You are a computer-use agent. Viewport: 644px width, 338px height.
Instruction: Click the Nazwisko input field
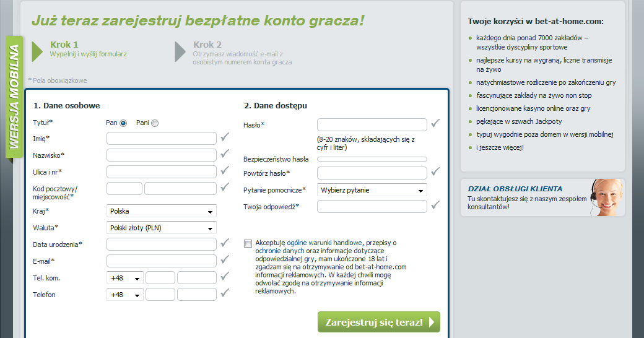(x=162, y=155)
